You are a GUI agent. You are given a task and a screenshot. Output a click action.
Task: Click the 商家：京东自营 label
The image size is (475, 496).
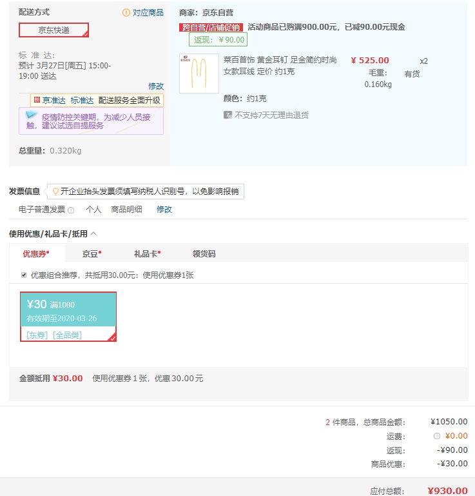206,13
